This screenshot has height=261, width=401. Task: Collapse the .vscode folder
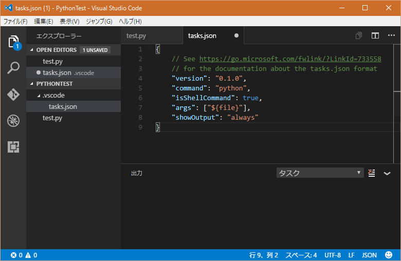(x=39, y=96)
